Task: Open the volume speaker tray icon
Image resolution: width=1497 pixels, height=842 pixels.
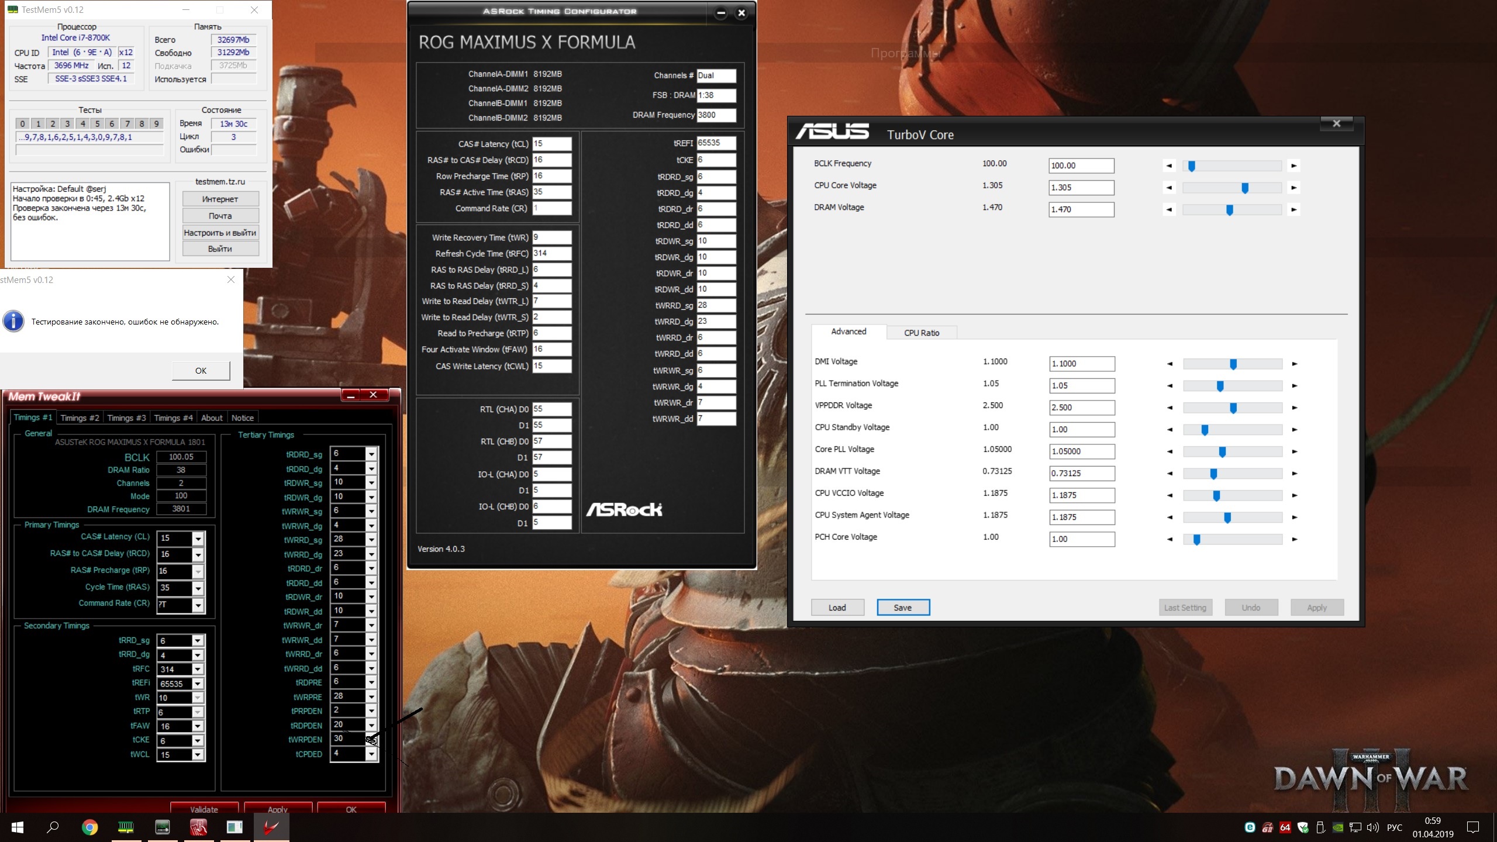Action: (x=1372, y=827)
